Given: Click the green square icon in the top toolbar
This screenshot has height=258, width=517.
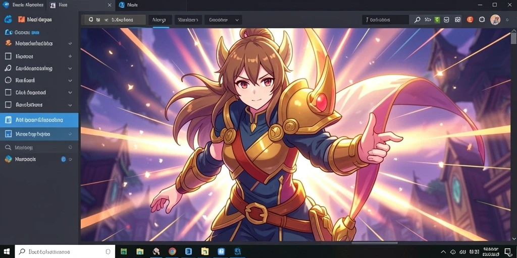Looking at the screenshot, I should pos(437,20).
